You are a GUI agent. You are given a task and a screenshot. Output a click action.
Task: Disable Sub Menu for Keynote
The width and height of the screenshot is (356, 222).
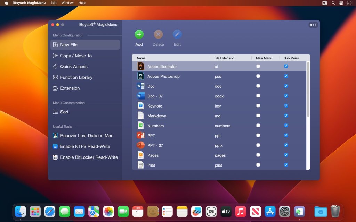coord(286,106)
